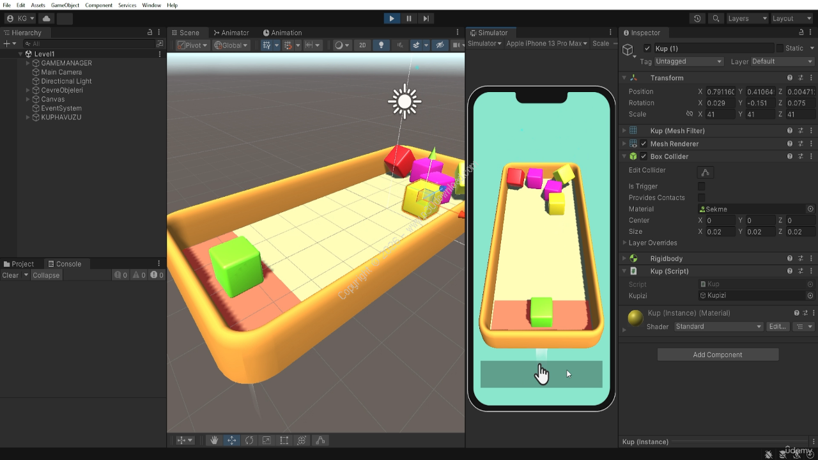Select the Rotate tool in Scene toolbar
Screen dimensions: 818x460
pos(249,440)
